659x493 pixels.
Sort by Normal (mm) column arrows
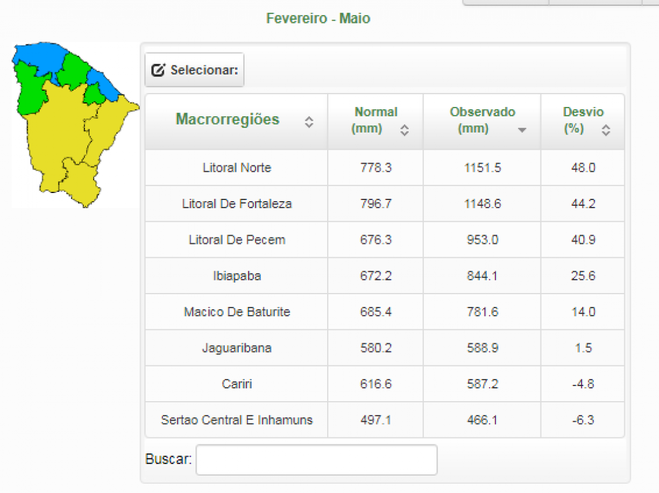click(x=405, y=130)
